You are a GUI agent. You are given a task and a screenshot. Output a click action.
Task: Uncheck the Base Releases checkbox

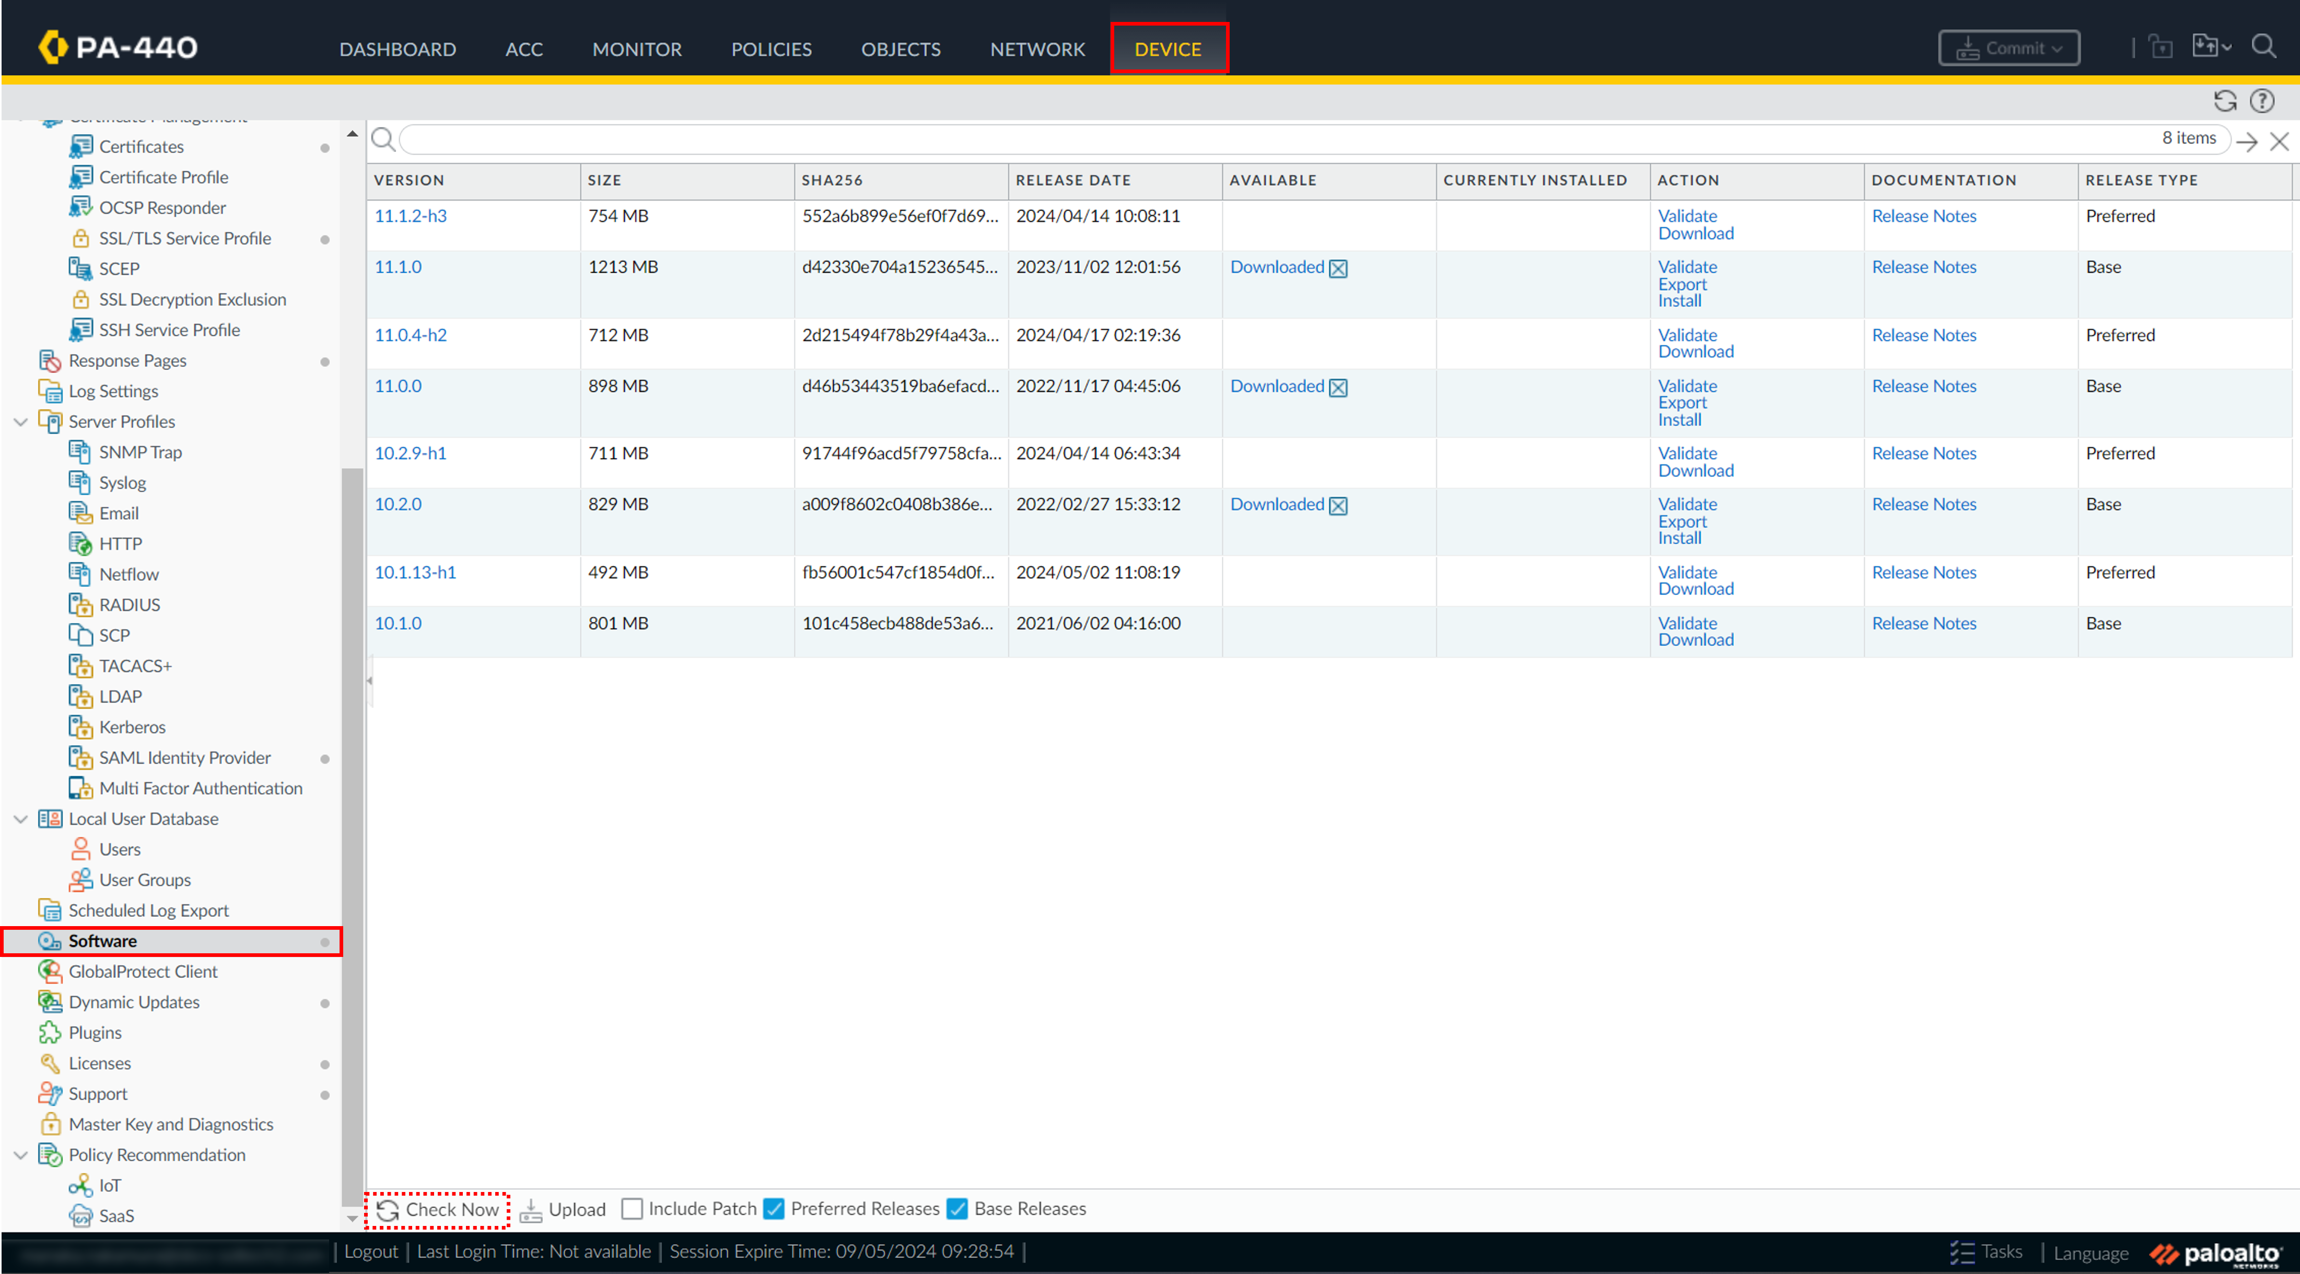958,1209
